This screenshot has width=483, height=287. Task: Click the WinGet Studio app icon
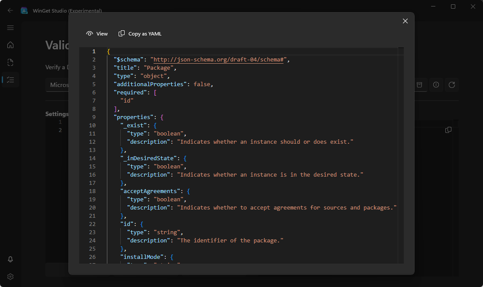pyautogui.click(x=24, y=10)
